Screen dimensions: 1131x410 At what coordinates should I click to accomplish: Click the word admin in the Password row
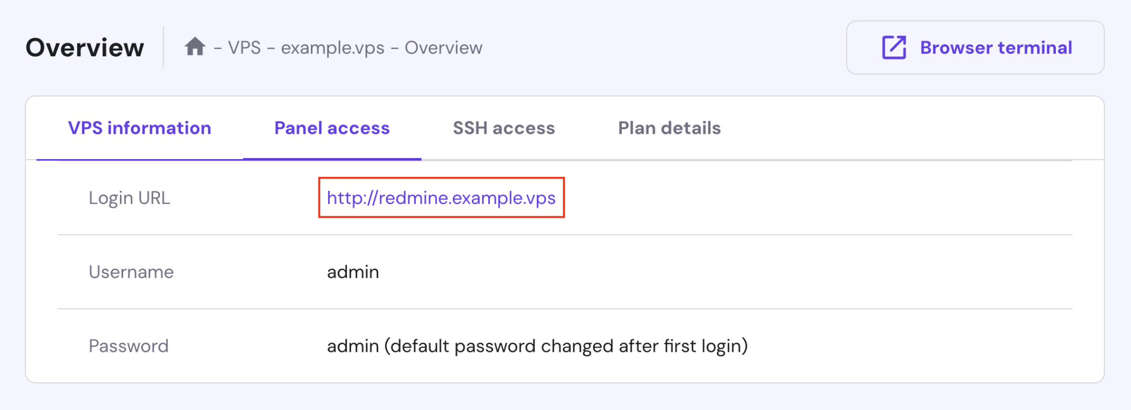[x=353, y=346]
